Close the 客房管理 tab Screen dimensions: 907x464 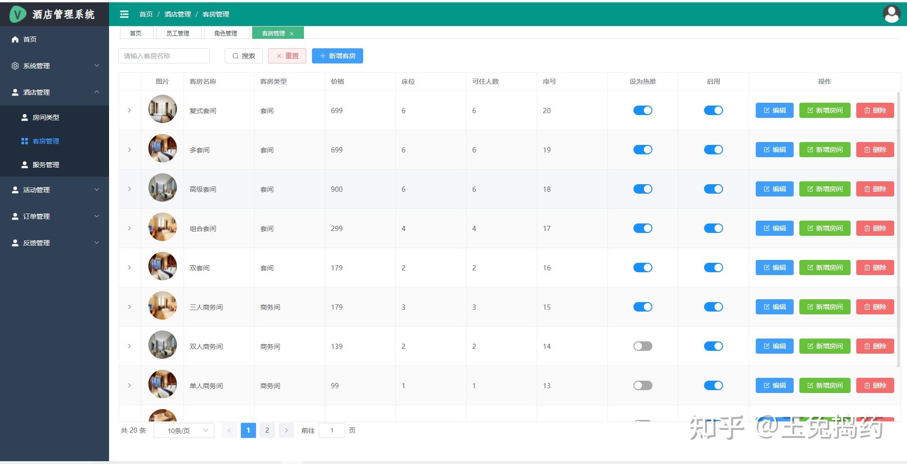point(292,33)
